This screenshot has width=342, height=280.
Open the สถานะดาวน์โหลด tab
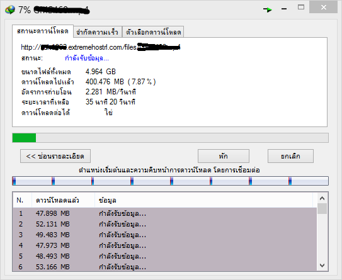coord(43,31)
